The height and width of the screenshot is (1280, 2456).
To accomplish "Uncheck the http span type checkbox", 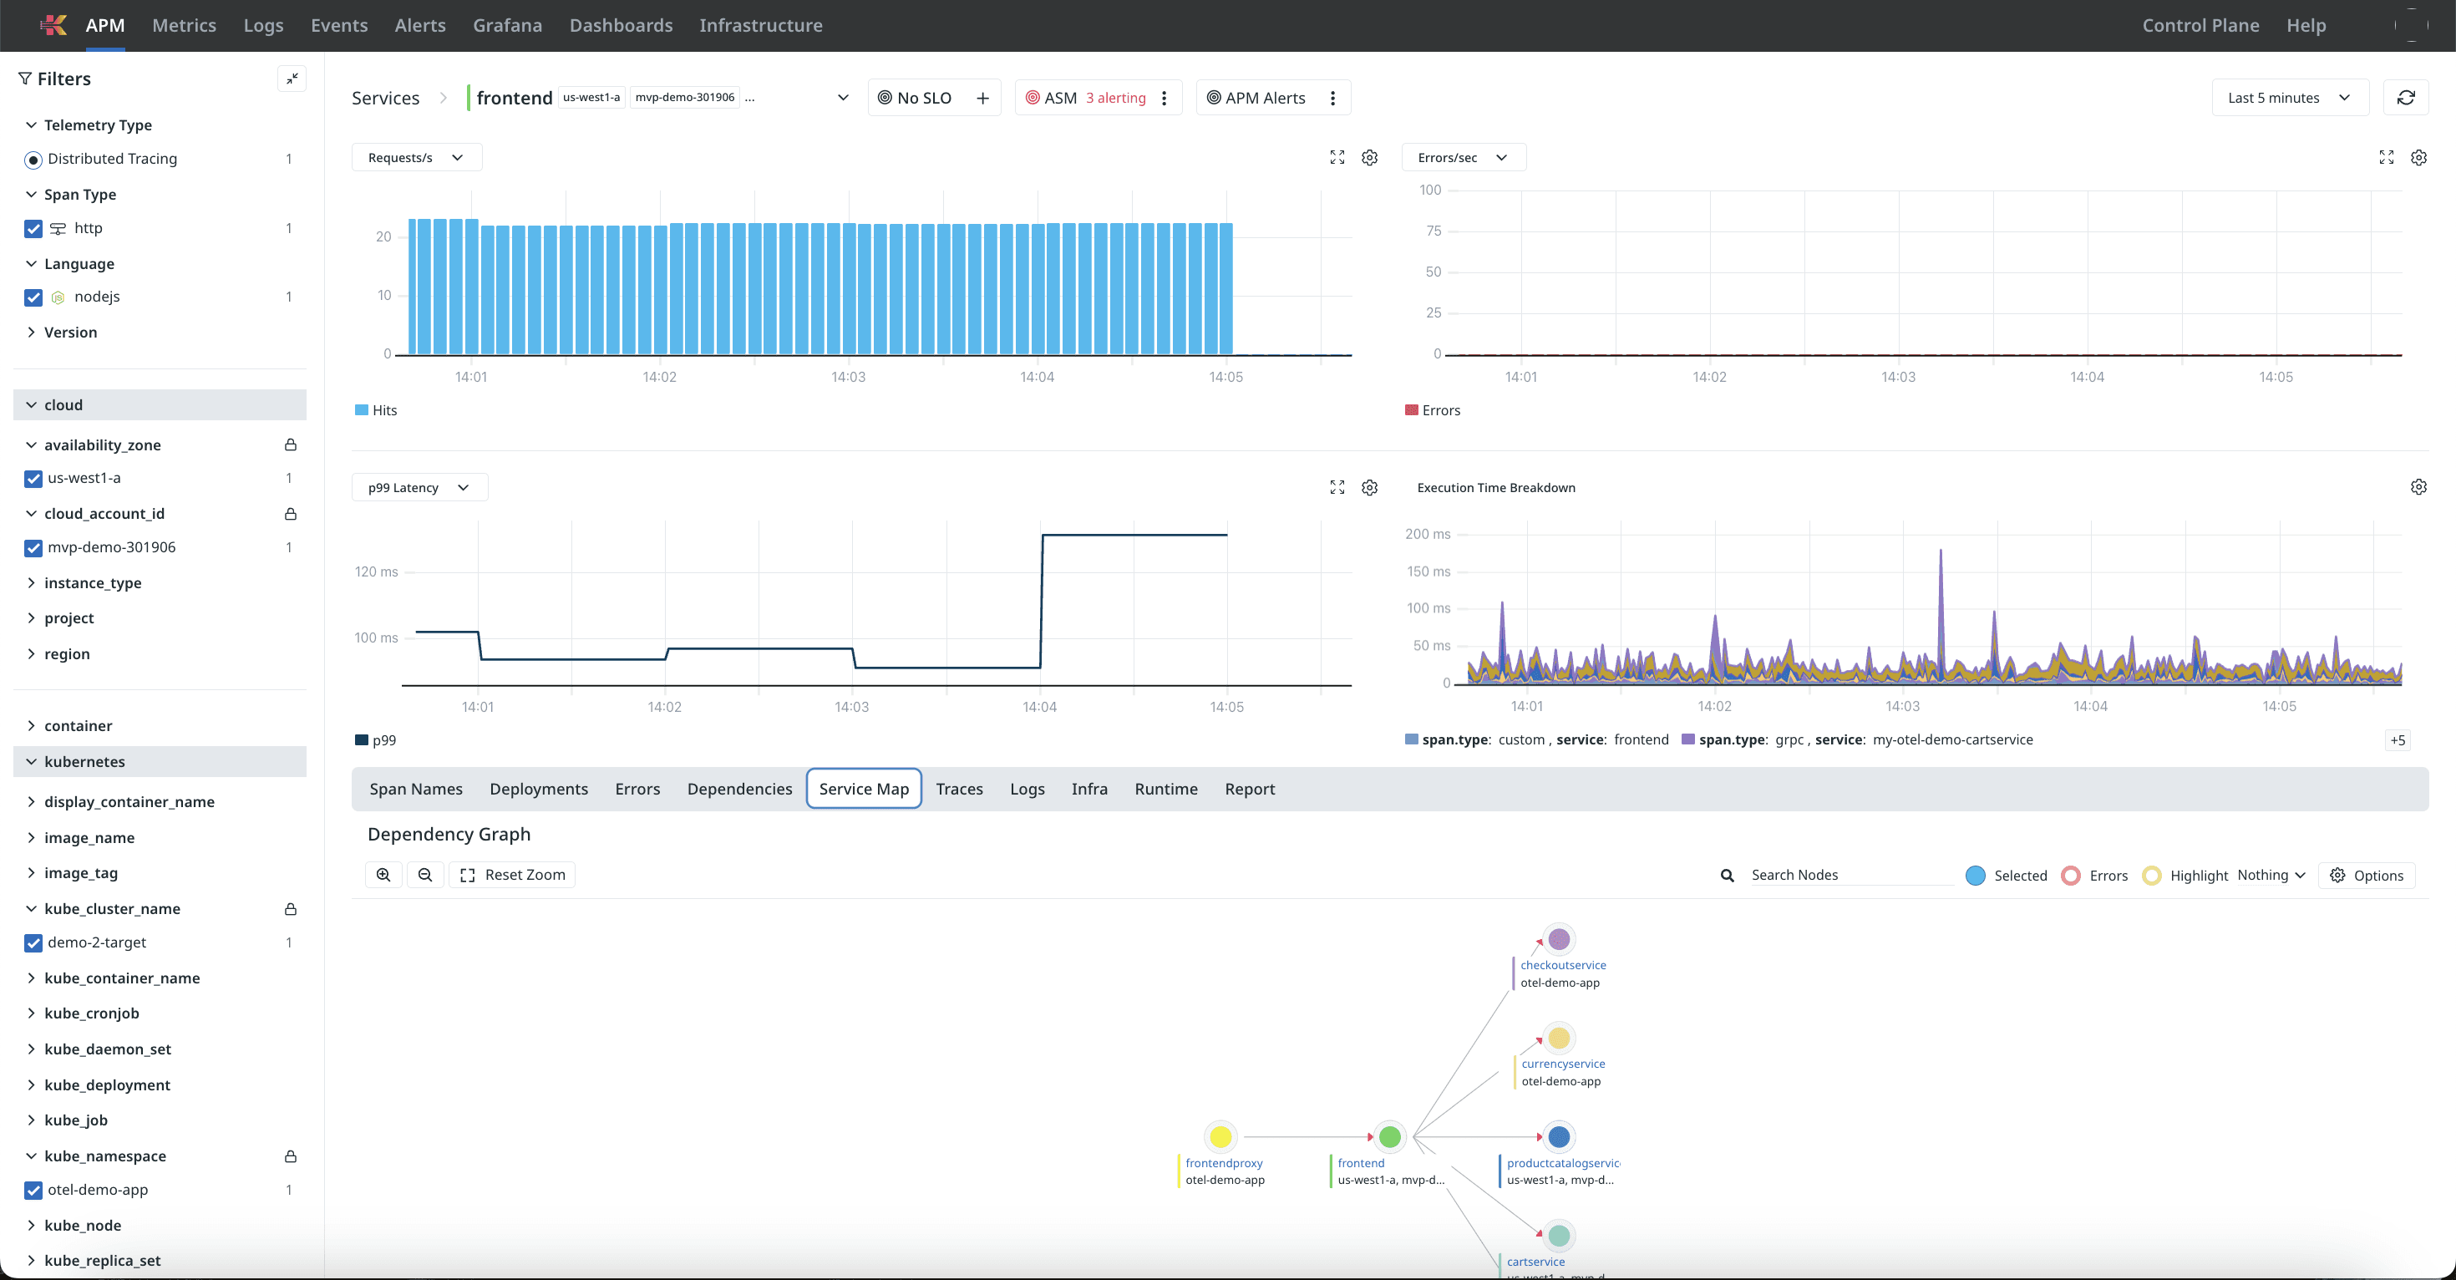I will click(x=33, y=228).
